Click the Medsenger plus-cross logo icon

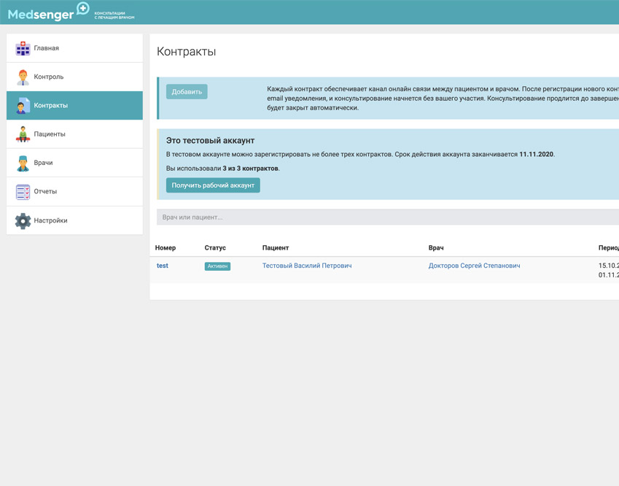coord(82,11)
